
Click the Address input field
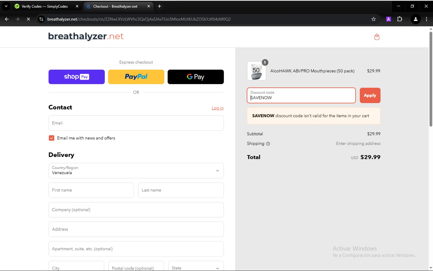coord(136,229)
